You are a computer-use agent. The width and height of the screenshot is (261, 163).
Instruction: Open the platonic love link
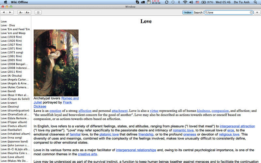[109, 134]
